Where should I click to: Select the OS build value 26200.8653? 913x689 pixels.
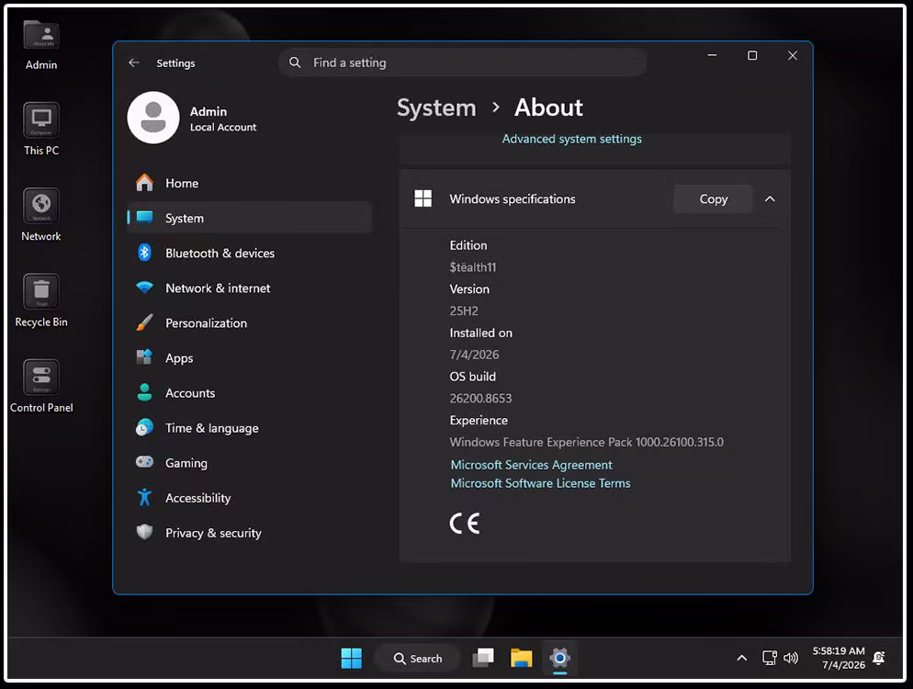click(x=480, y=399)
